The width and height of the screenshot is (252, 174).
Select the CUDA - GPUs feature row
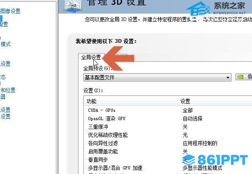click(168, 110)
